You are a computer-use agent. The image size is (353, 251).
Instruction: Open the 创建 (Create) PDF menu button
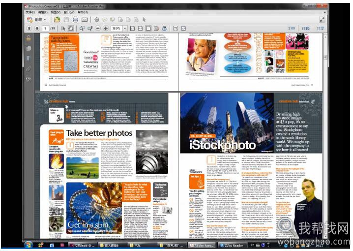(36, 20)
